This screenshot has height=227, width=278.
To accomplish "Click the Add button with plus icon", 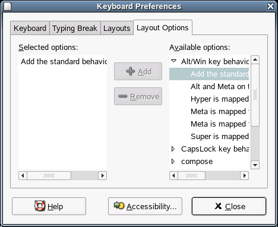I will [138, 71].
